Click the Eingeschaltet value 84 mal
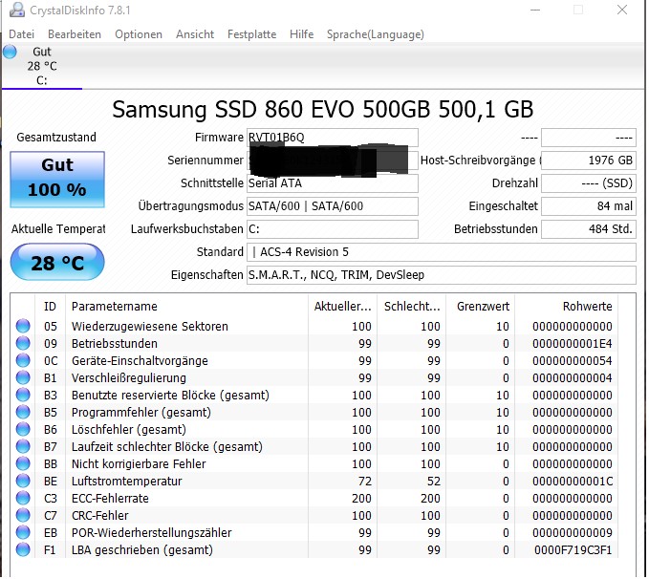 coord(589,206)
